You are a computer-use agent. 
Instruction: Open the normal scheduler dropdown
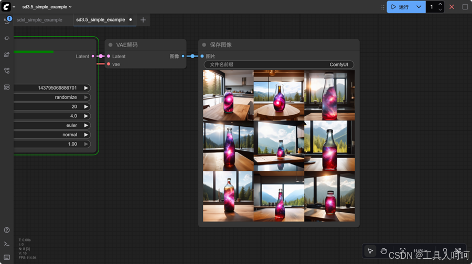coord(52,135)
